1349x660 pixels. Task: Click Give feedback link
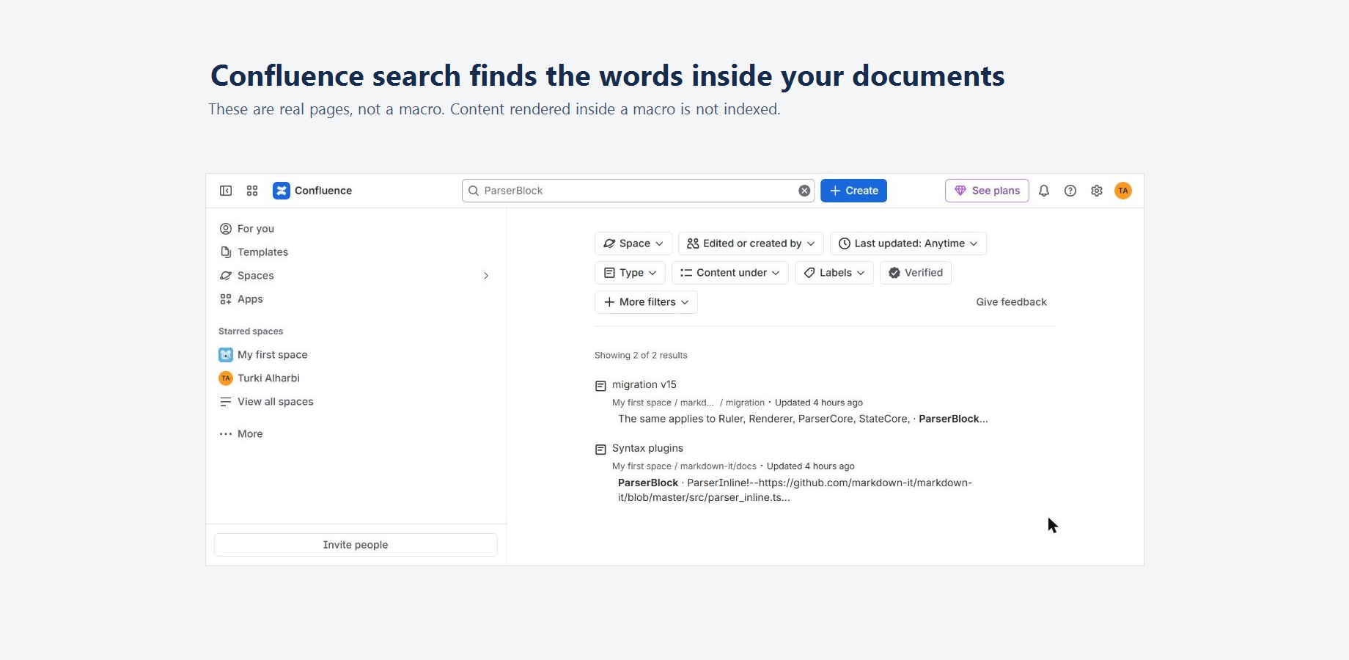(x=1011, y=302)
